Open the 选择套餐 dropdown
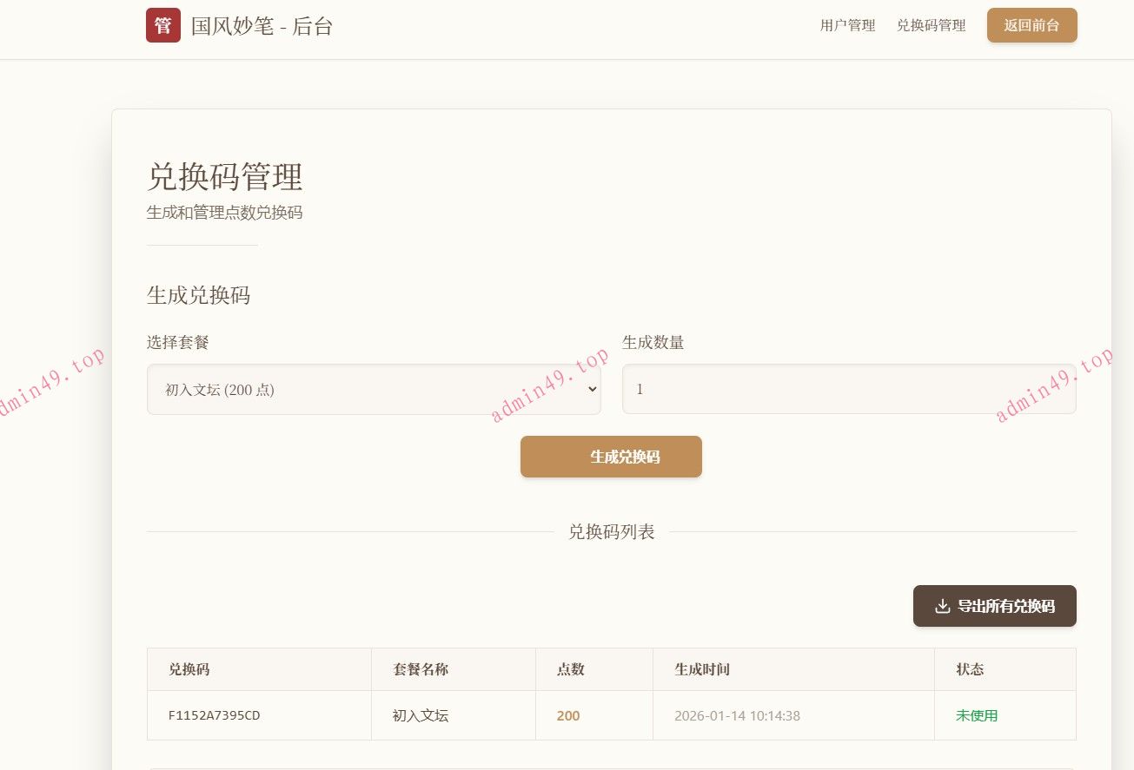1134x770 pixels. pos(373,390)
